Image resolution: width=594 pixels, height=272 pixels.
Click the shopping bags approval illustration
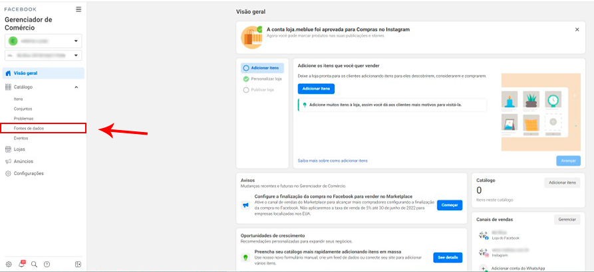click(x=252, y=37)
